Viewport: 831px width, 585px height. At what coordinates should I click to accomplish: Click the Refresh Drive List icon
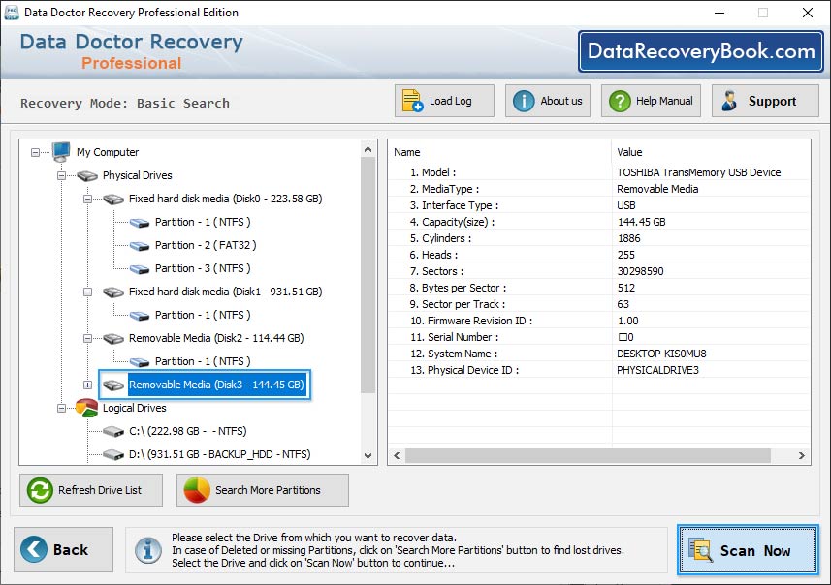tap(39, 490)
